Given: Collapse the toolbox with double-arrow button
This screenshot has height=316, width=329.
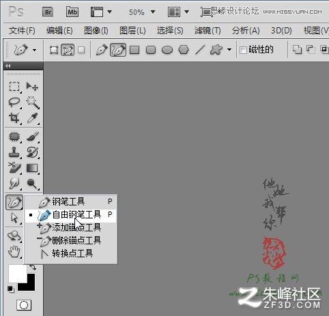Looking at the screenshot, I should coord(8,66).
